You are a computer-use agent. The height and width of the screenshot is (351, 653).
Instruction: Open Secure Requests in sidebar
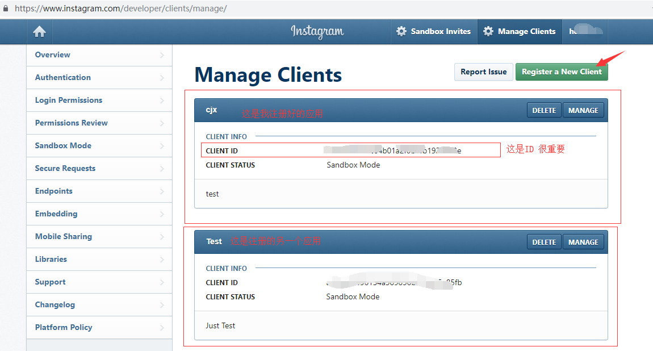(99, 168)
